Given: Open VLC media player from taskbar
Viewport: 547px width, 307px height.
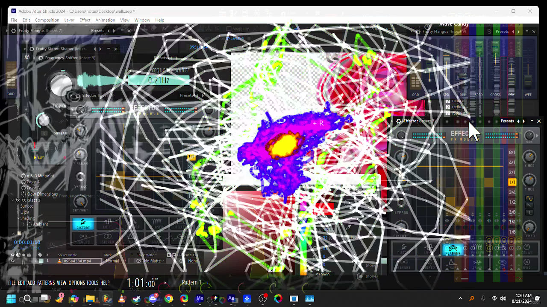Looking at the screenshot, I should click(x=122, y=298).
